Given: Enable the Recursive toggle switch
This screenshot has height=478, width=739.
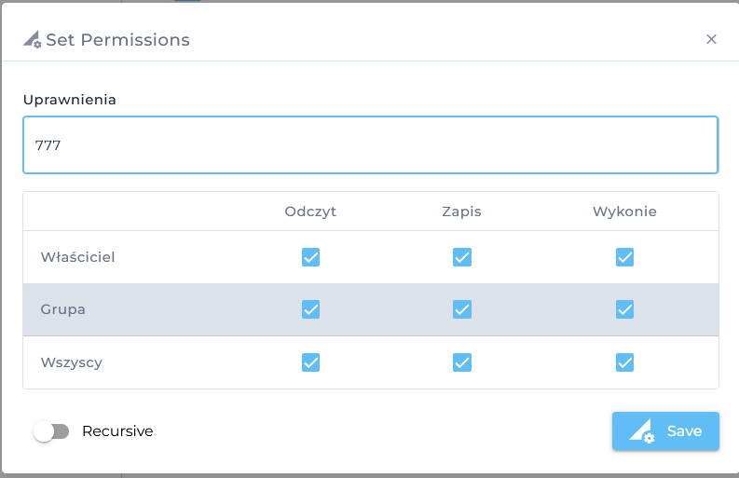Looking at the screenshot, I should [x=51, y=431].
